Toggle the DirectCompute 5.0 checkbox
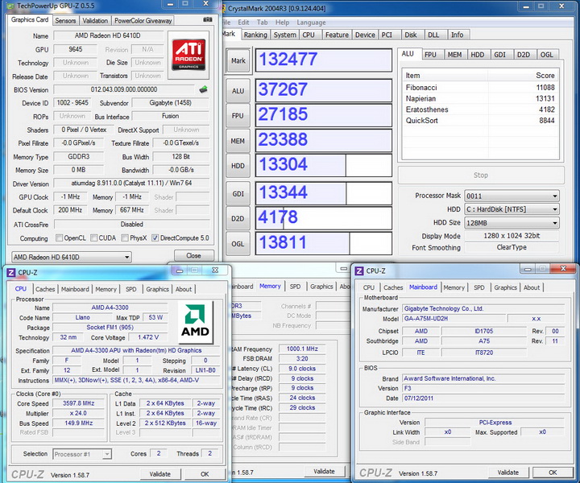 pyautogui.click(x=155, y=237)
